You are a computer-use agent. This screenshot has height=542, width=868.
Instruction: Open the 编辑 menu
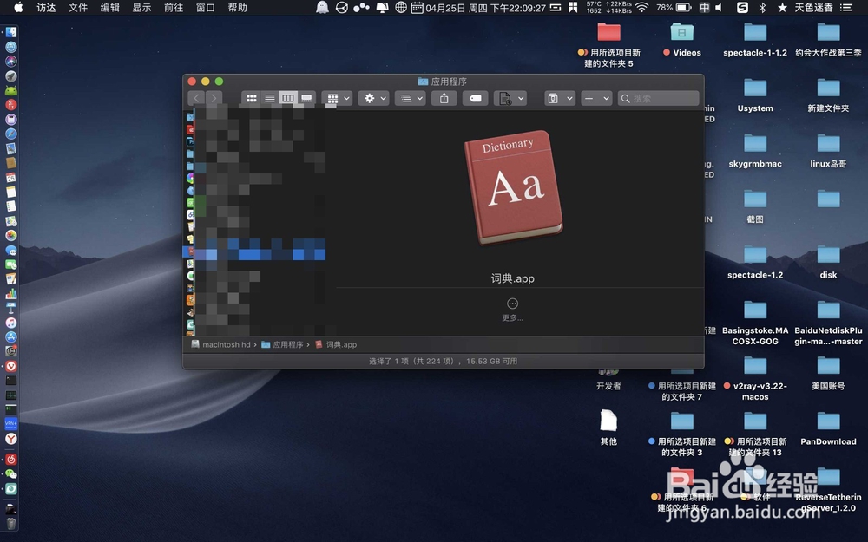click(x=110, y=8)
